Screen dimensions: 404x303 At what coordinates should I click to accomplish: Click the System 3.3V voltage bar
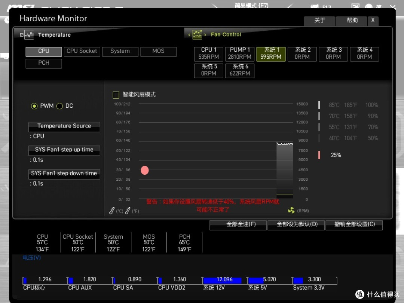point(315,280)
